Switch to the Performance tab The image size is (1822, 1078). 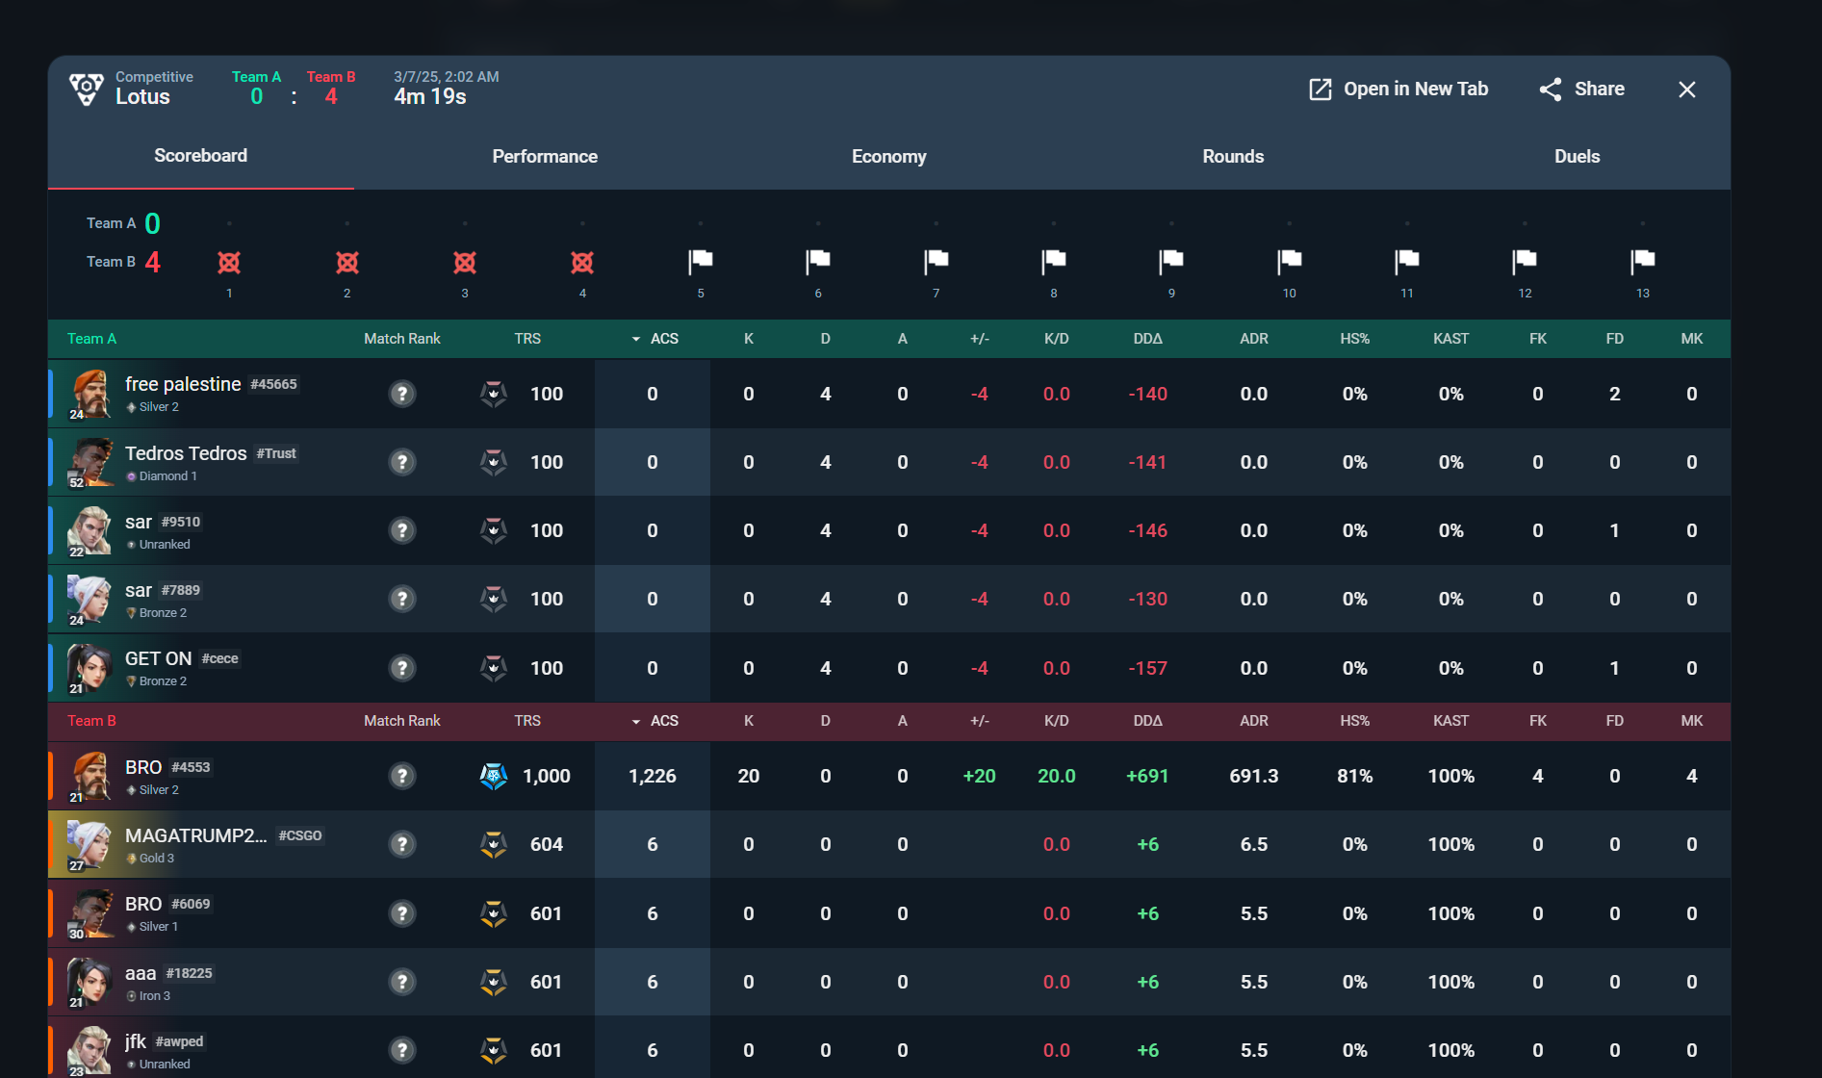point(545,156)
